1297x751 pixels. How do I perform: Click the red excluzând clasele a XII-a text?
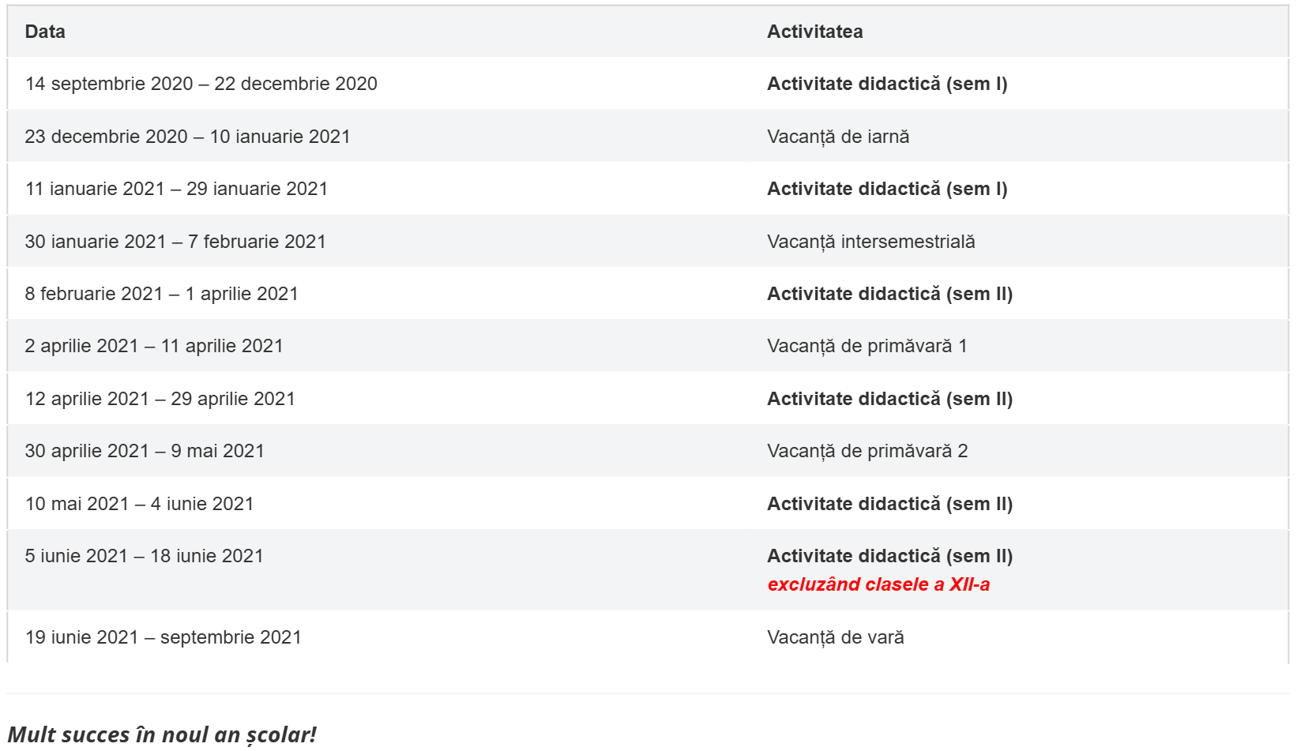878,584
